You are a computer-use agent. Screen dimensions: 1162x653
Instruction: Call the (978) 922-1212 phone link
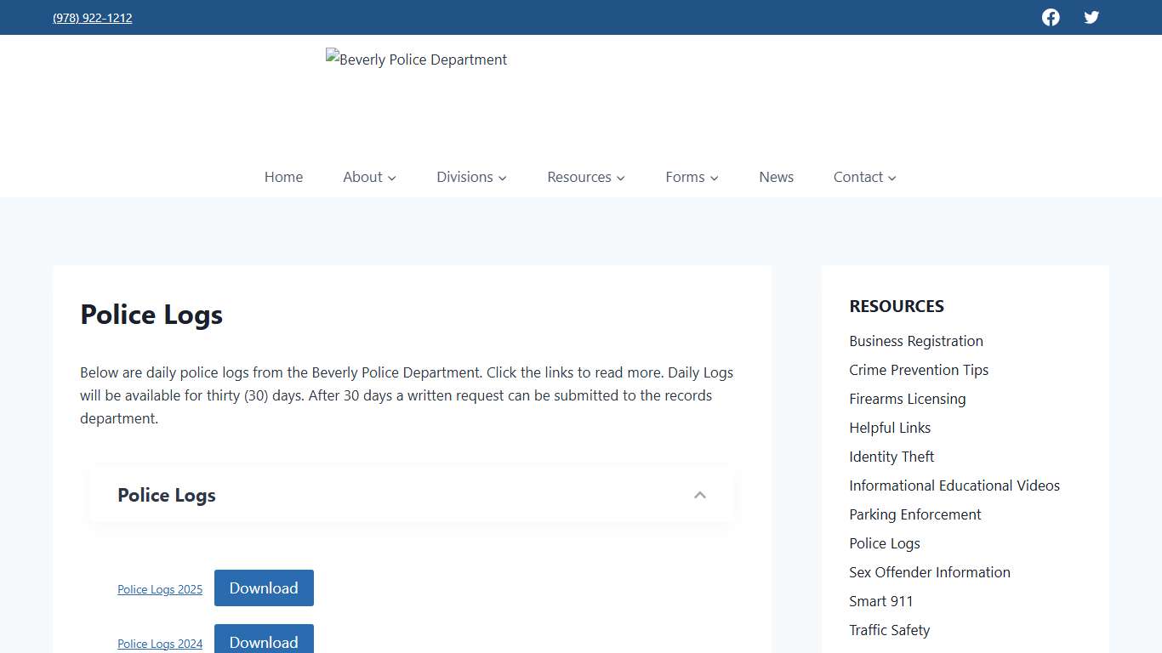92,17
